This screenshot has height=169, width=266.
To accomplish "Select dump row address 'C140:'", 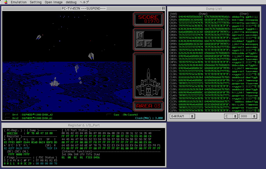I will 173,77.
